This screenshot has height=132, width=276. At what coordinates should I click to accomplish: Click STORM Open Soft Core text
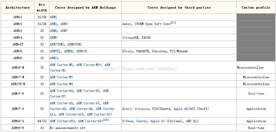tap(152, 24)
